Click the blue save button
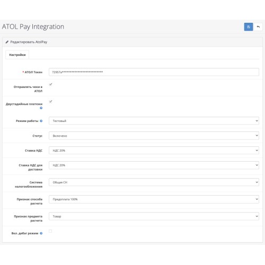This screenshot has height=265, width=265. pyautogui.click(x=249, y=27)
